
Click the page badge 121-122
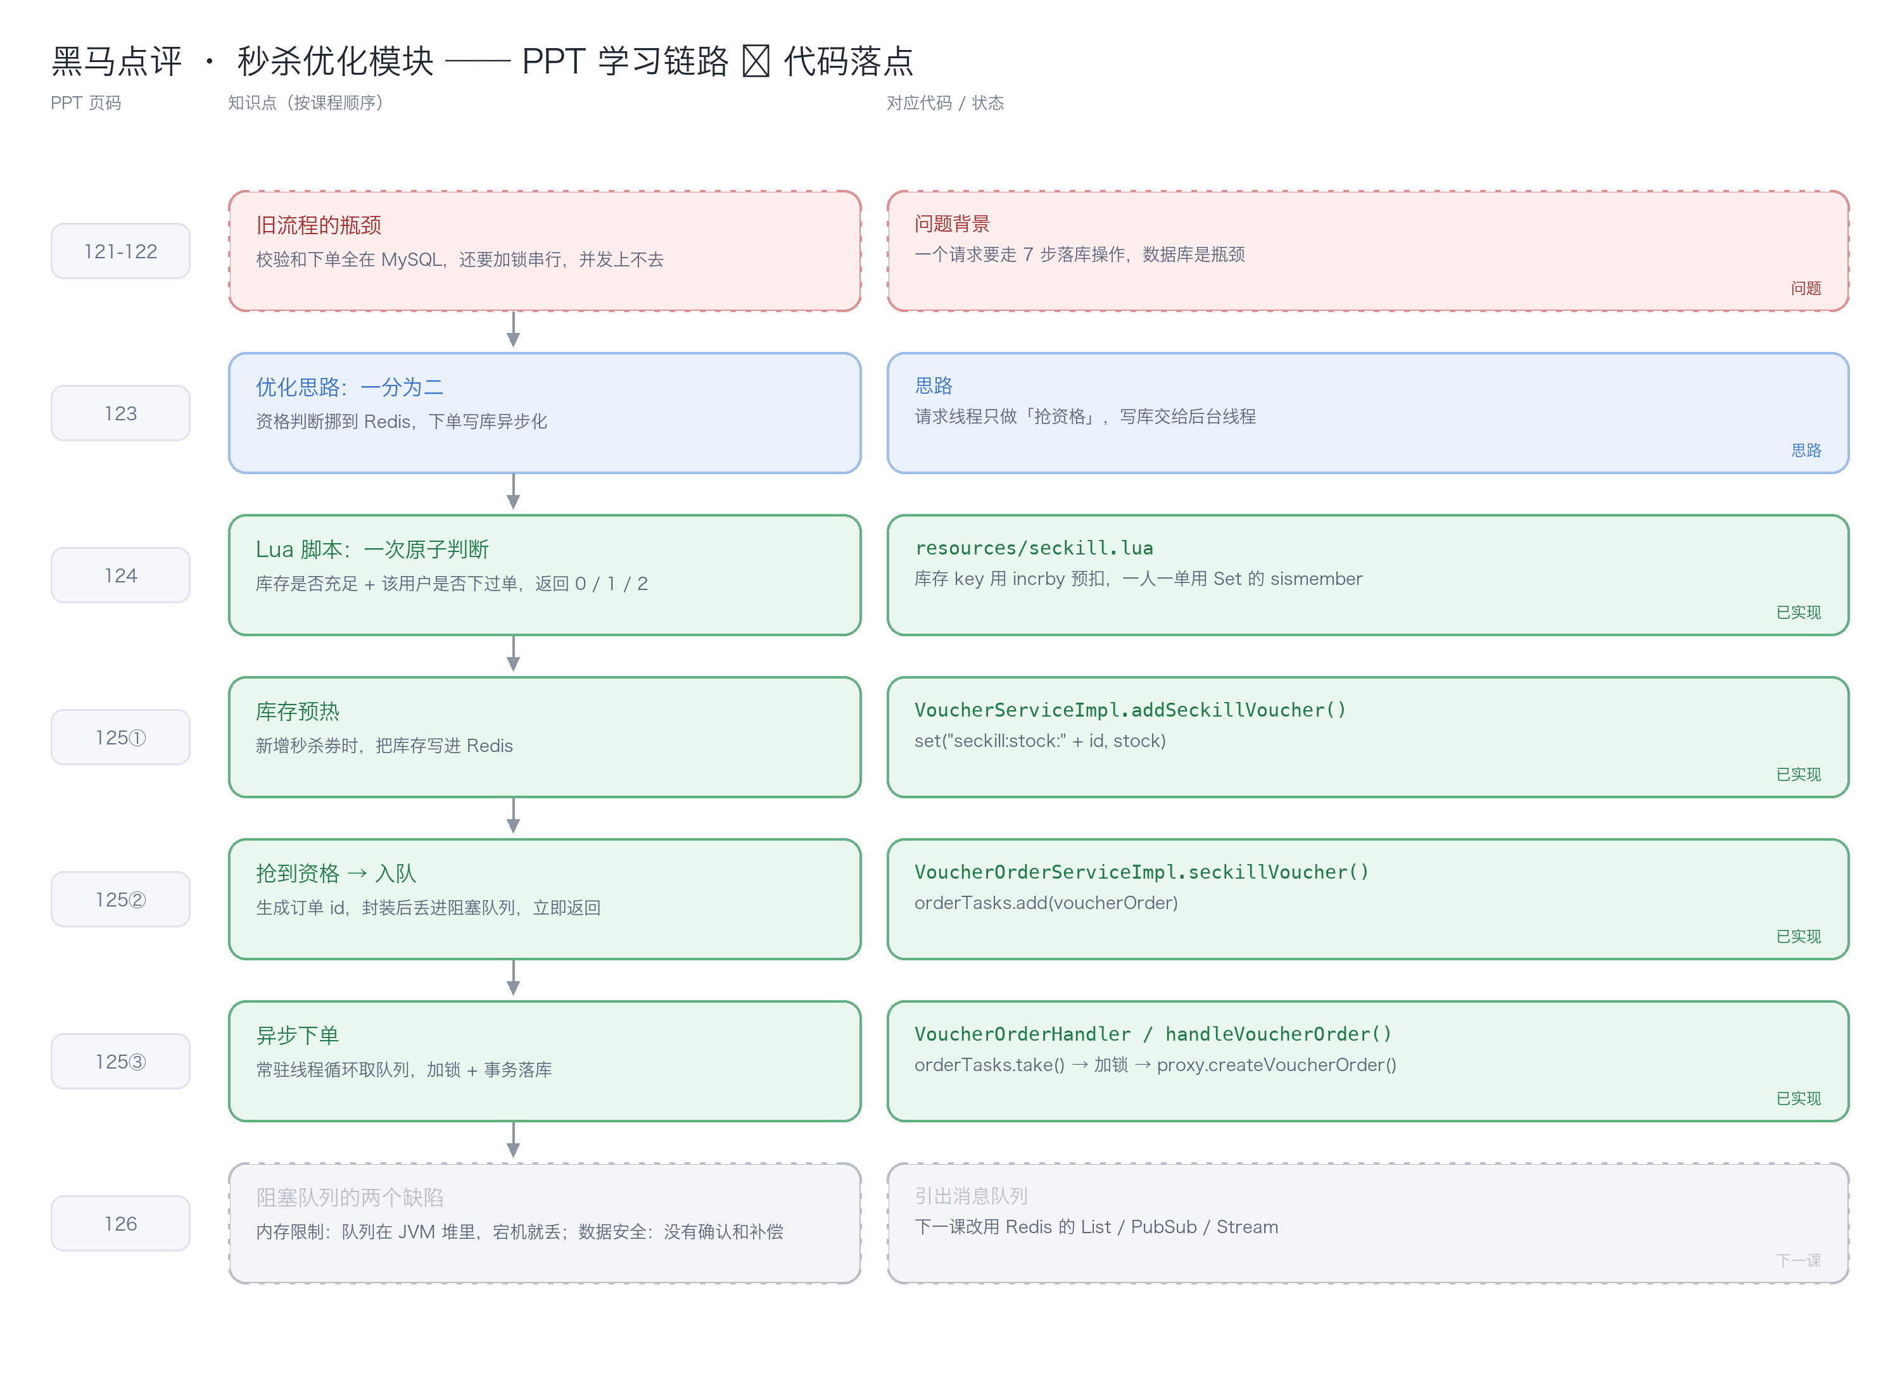tap(120, 251)
